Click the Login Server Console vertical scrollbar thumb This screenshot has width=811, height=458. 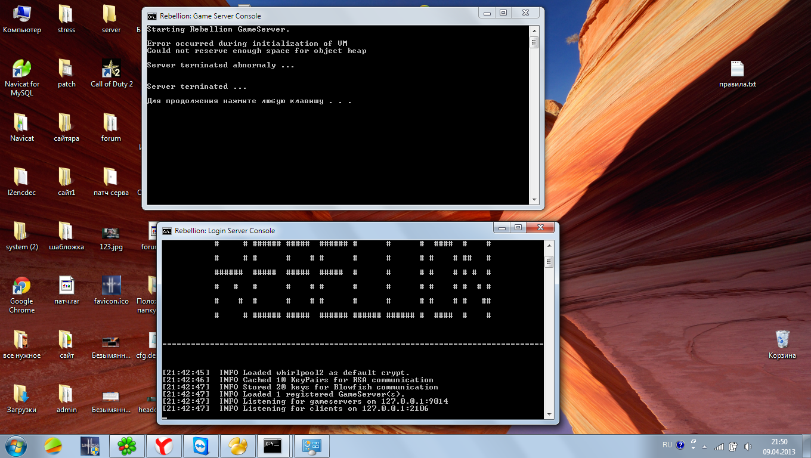549,262
